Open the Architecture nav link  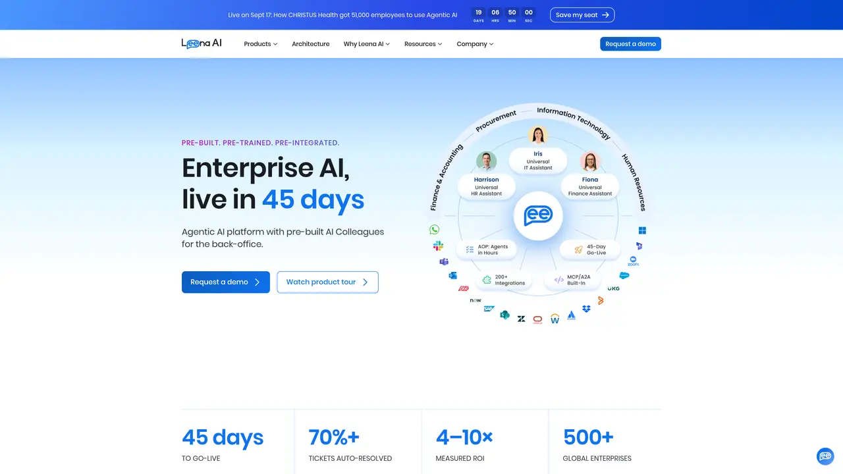click(x=311, y=44)
